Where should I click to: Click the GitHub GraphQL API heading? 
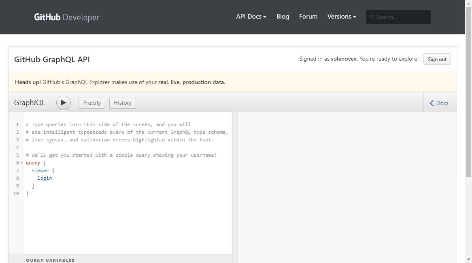pyautogui.click(x=52, y=59)
